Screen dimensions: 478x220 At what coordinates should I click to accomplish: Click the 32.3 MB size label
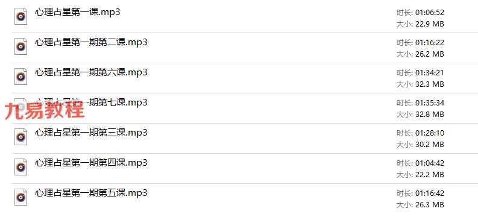click(x=430, y=84)
